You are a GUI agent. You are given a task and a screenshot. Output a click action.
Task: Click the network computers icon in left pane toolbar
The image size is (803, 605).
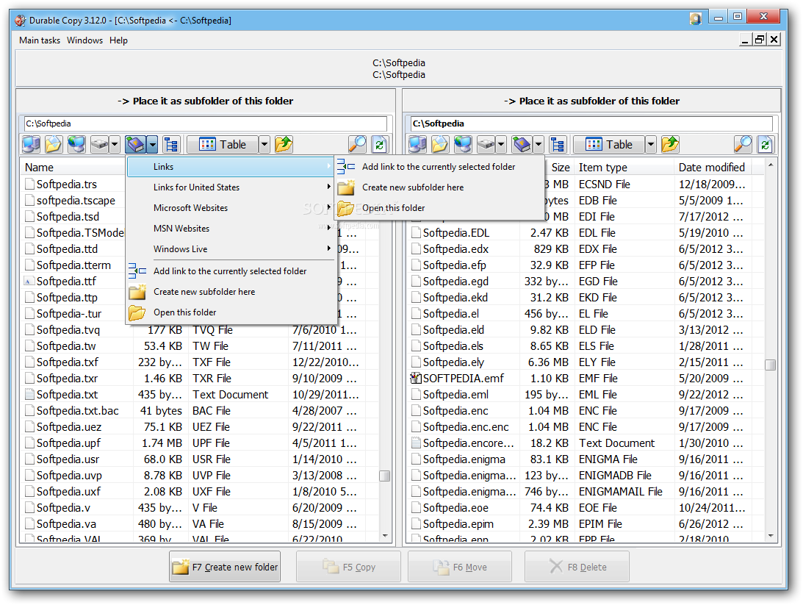pos(77,145)
